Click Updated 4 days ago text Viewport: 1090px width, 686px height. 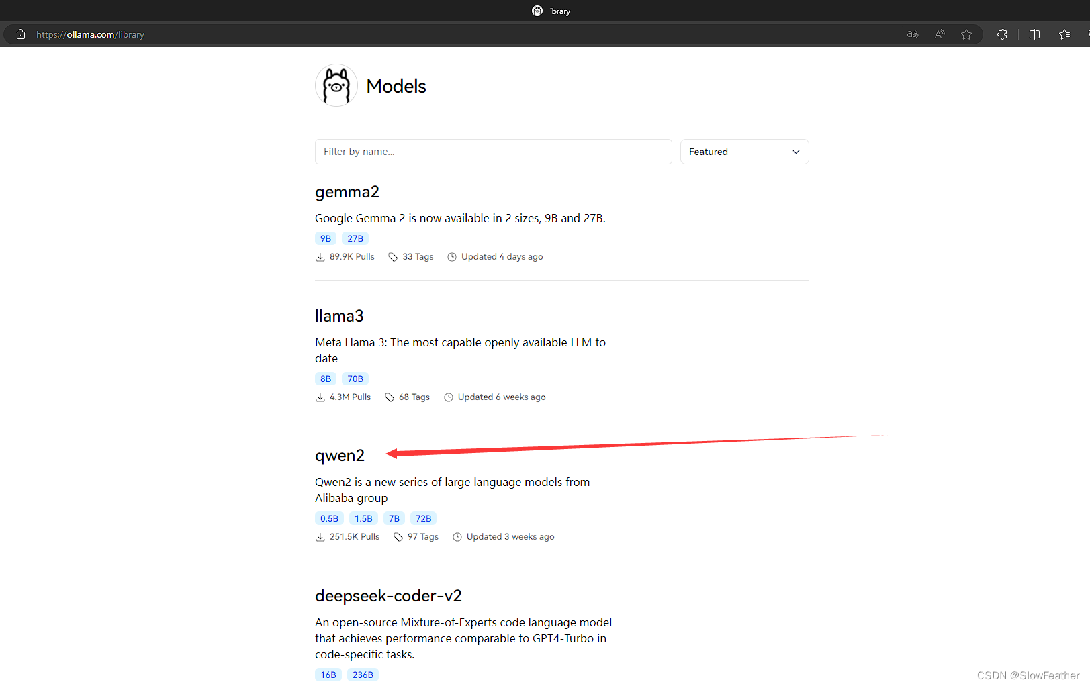pos(502,257)
